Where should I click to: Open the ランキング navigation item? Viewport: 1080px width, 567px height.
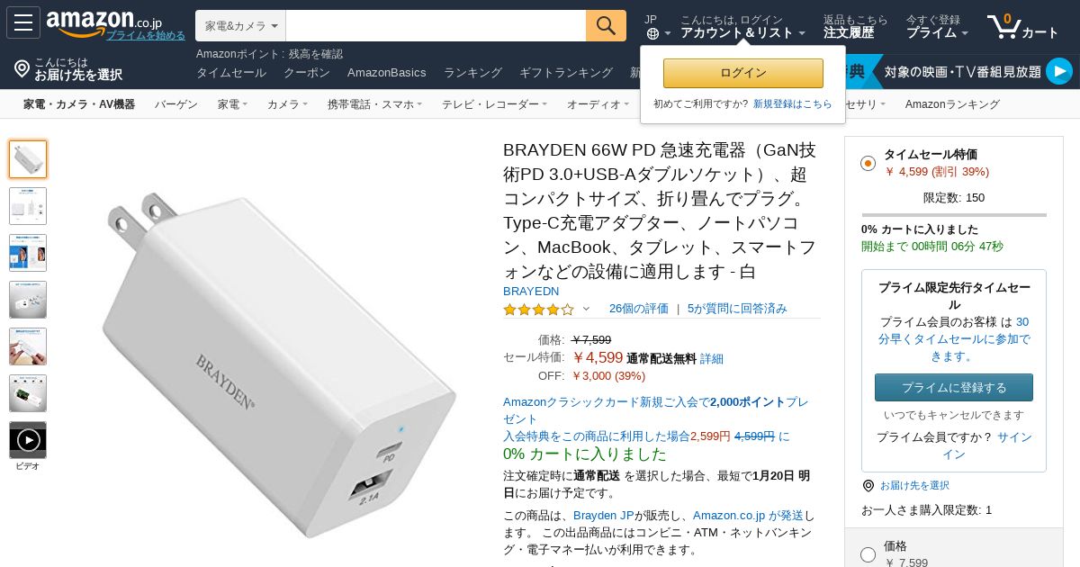click(472, 72)
